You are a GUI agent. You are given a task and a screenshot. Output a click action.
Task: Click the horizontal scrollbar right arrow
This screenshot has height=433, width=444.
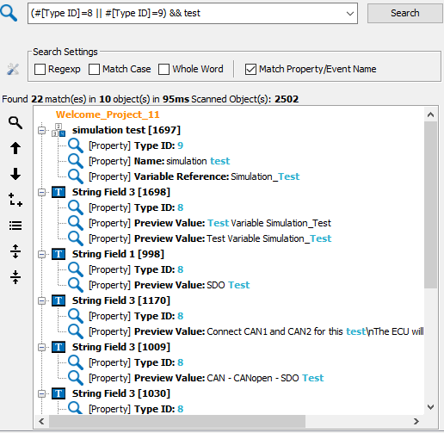click(416, 421)
